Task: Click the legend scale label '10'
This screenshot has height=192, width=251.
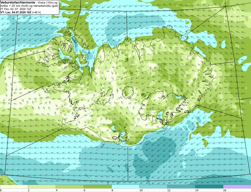Action: (x=141, y=190)
